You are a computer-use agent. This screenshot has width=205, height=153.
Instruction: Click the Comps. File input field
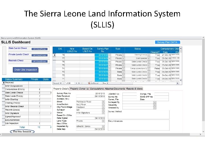tap(162, 94)
